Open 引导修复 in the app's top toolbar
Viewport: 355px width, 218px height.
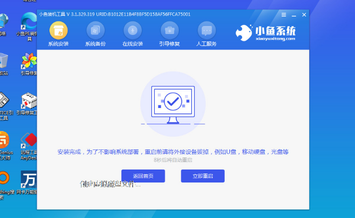[169, 31]
